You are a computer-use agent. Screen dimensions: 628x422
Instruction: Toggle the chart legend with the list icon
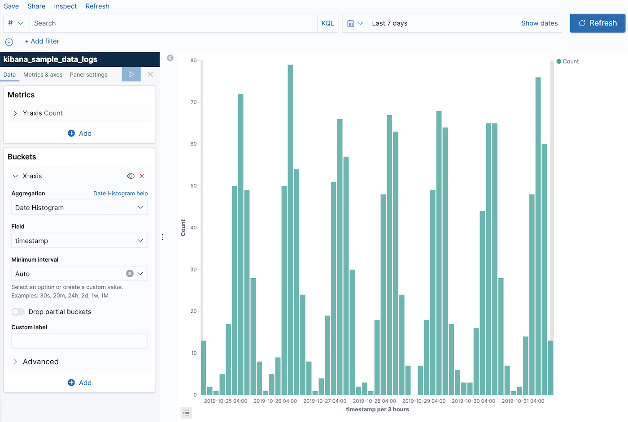tap(186, 413)
